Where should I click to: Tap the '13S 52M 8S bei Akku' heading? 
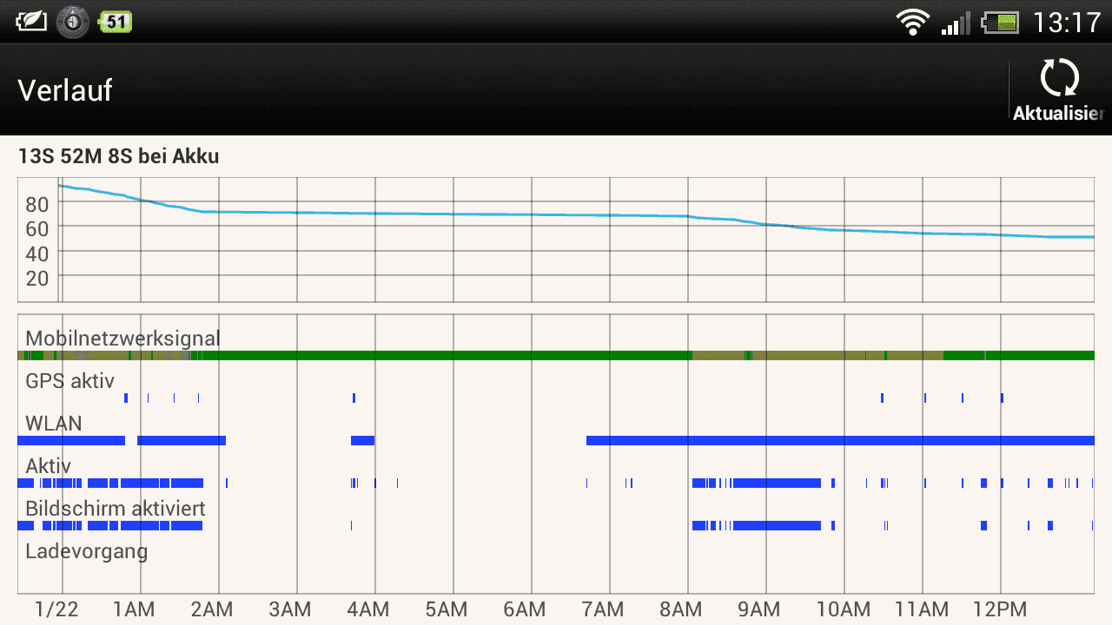click(118, 156)
